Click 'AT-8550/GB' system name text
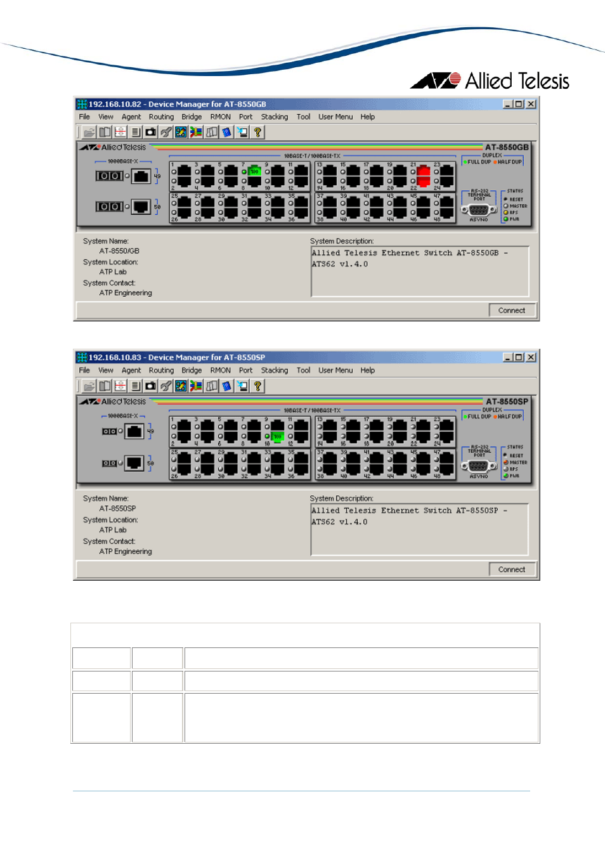605x856 pixels. [x=119, y=251]
